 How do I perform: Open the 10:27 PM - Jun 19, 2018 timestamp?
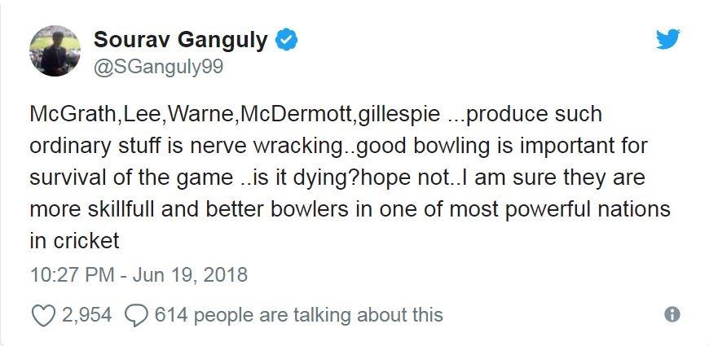139,274
